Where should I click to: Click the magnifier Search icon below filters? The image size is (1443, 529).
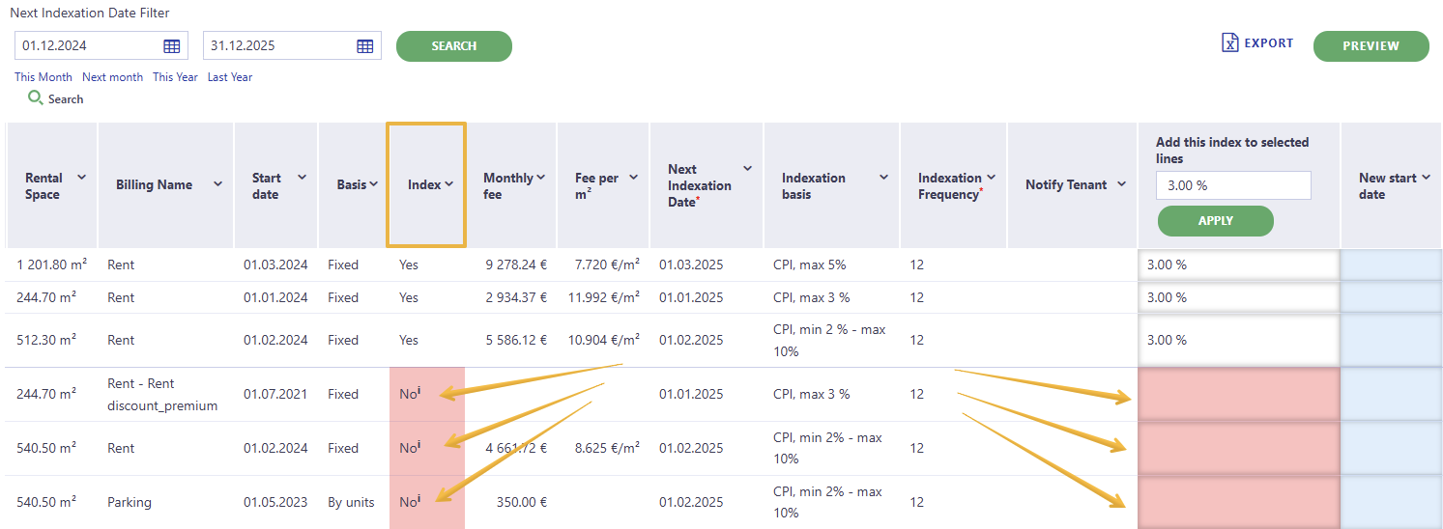[36, 97]
